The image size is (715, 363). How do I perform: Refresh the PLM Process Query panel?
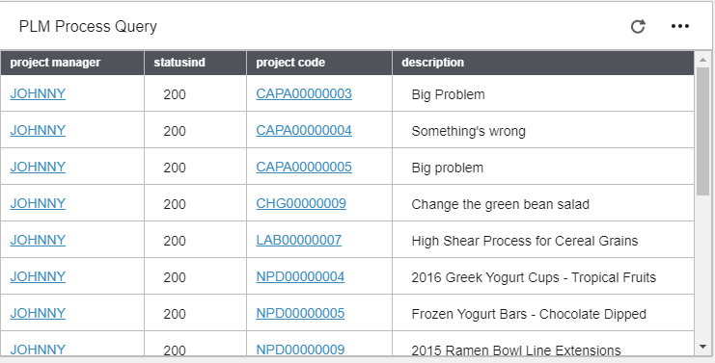tap(638, 26)
